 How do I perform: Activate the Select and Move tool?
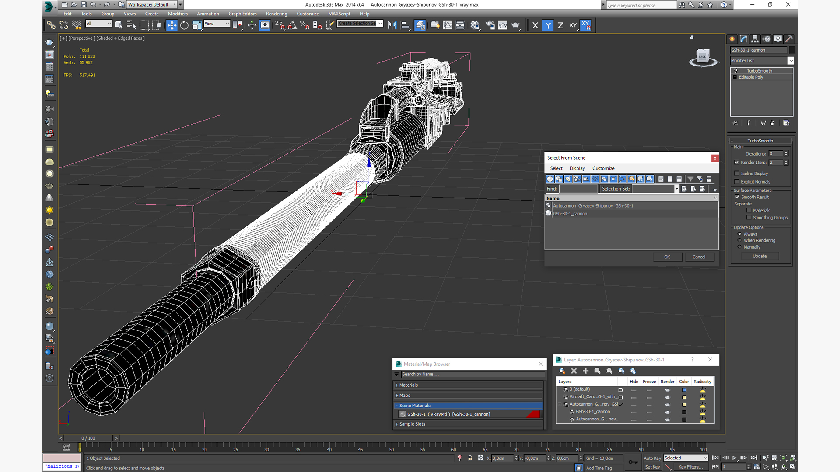click(171, 25)
